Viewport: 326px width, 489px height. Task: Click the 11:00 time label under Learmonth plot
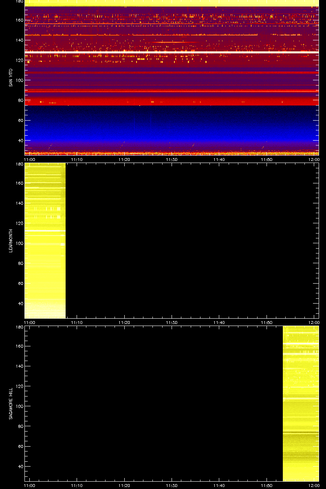pyautogui.click(x=29, y=322)
